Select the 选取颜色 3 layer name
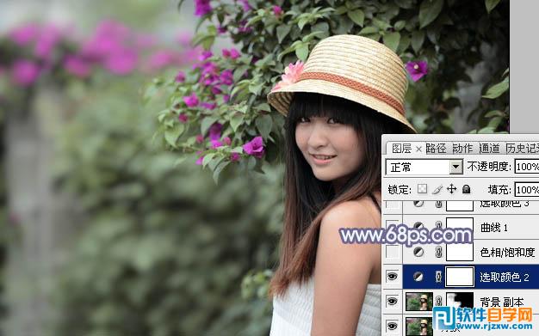Image resolution: width=539 pixels, height=336 pixels. point(505,205)
